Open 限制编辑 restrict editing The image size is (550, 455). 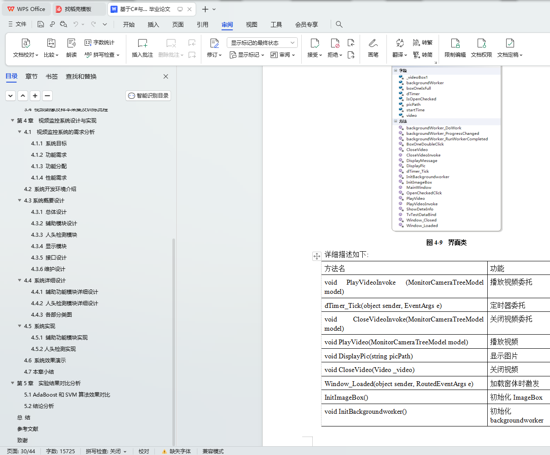pos(455,48)
